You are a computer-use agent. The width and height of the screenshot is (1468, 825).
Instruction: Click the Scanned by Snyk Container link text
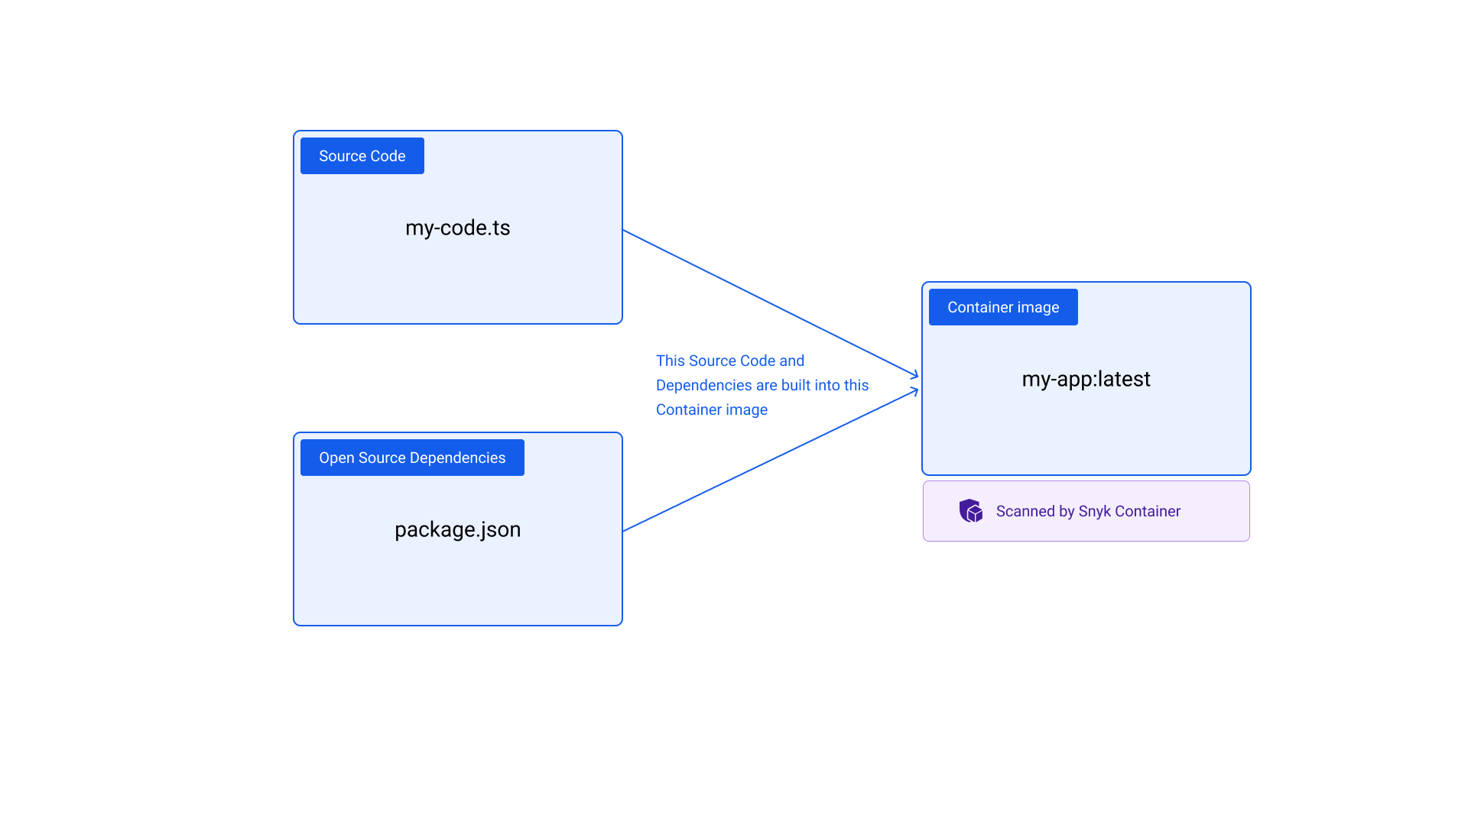(x=1087, y=511)
